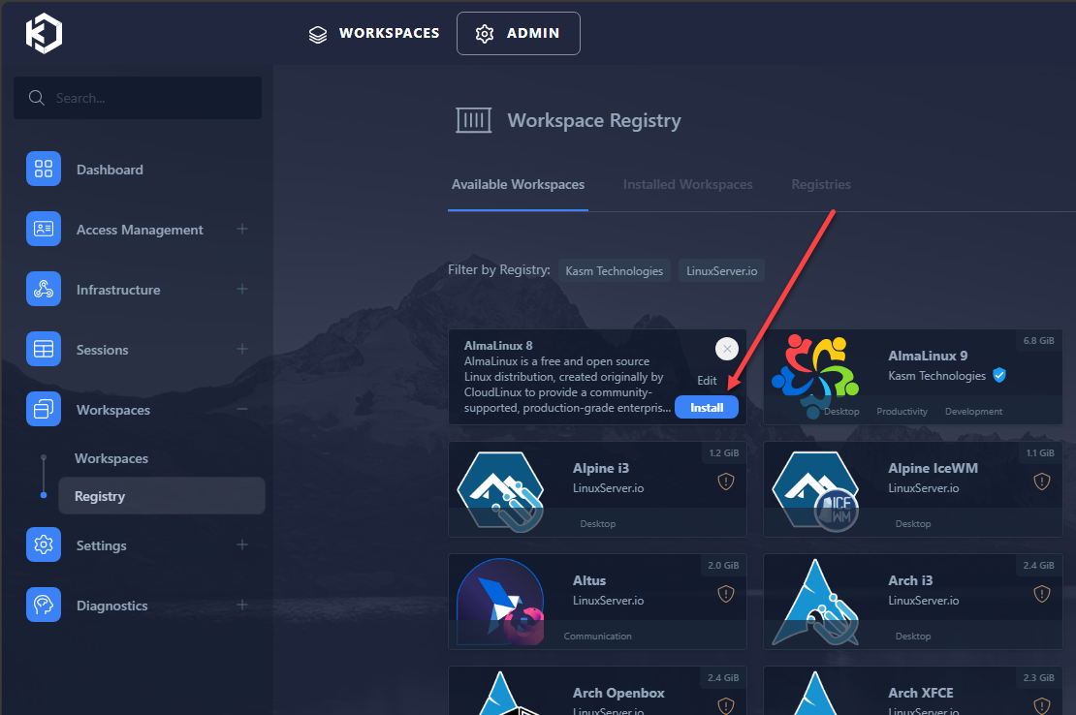Close the AlmaLinux 8 detail card
Screen dimensions: 1076x715
(x=727, y=349)
